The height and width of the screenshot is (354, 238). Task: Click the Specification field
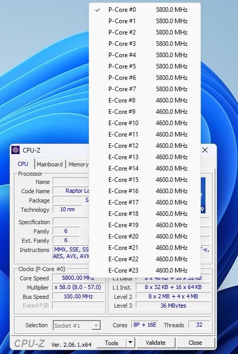click(x=71, y=222)
